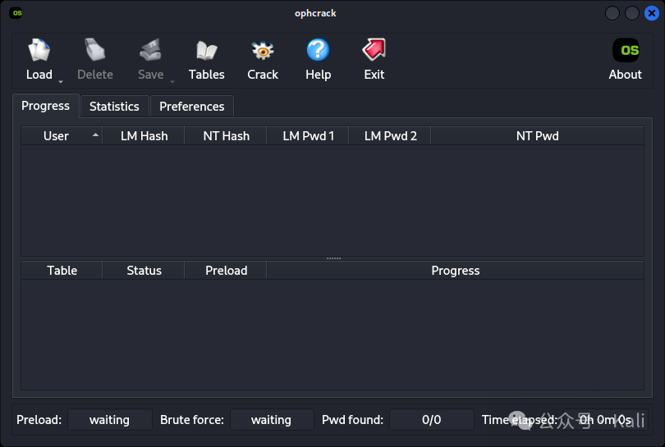This screenshot has width=665, height=447.
Task: Click the NT Hash column header
Action: tap(226, 136)
